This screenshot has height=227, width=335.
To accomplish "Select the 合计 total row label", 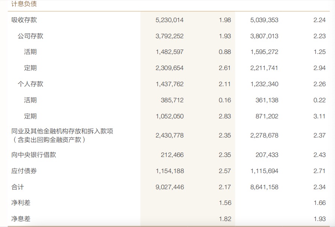I will click(18, 187).
